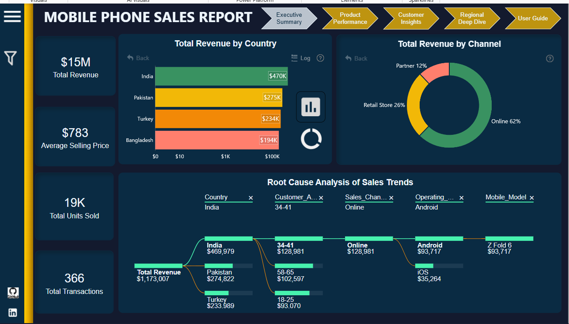Click the $783 Average Selling Price card

click(x=76, y=137)
